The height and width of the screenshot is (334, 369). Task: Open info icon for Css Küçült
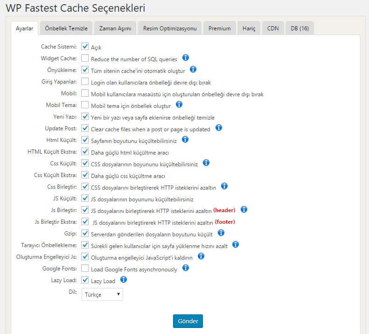pos(206,163)
